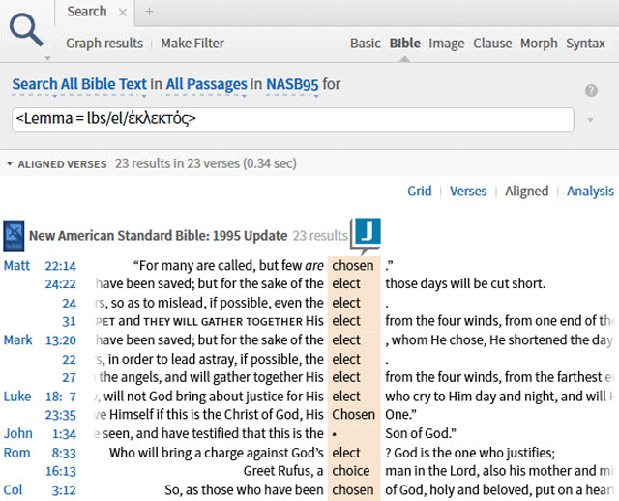Add a new tab with the plus button
This screenshot has width=619, height=501.
coord(149,12)
